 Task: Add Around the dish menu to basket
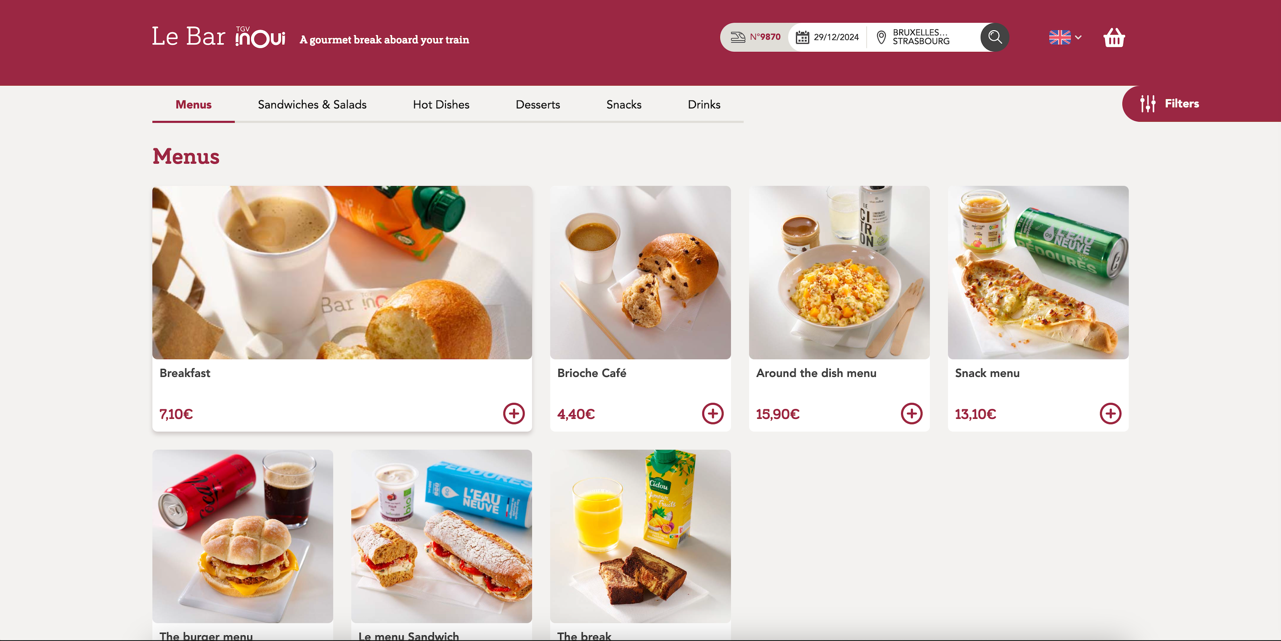(912, 414)
